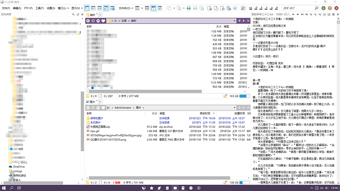Select the clpw.gif file
Viewport: 340px width, 191px height.
(x=95, y=131)
